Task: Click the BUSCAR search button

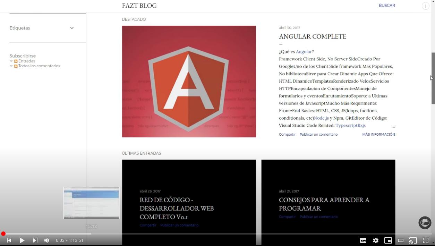Action: click(x=387, y=6)
